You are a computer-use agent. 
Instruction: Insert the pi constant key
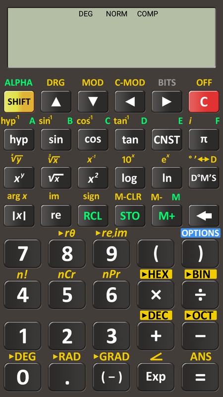[x=204, y=139]
